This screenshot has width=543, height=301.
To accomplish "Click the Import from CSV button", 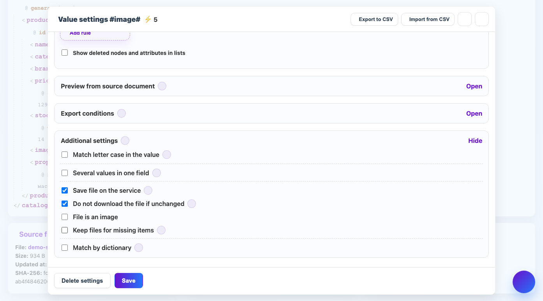I will click(428, 19).
